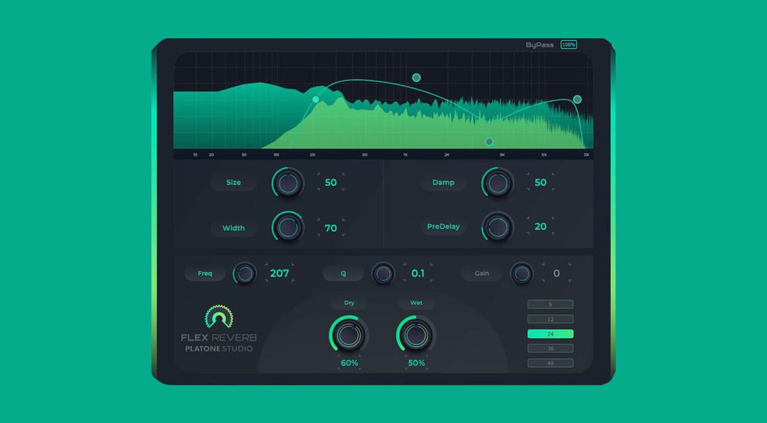Activate the 48 dB slope option

click(x=550, y=363)
